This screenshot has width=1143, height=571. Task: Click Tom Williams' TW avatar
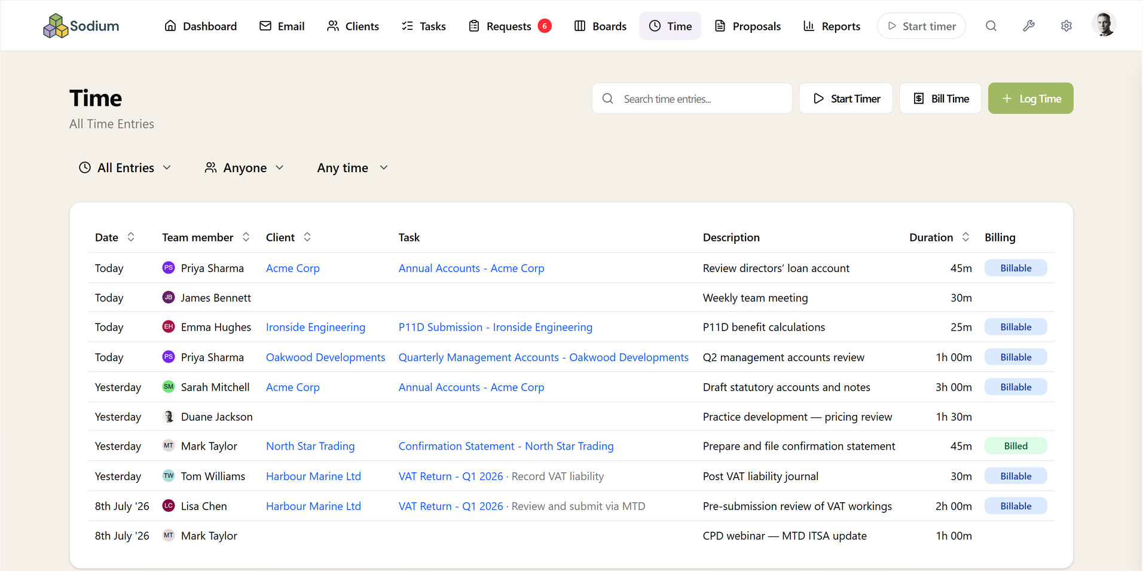click(x=169, y=476)
